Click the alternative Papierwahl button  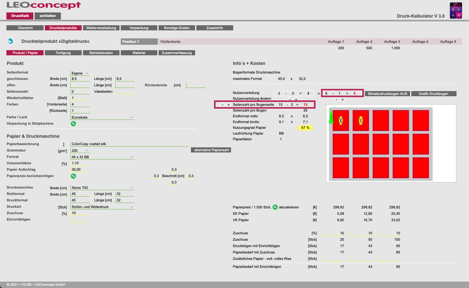[x=211, y=150]
